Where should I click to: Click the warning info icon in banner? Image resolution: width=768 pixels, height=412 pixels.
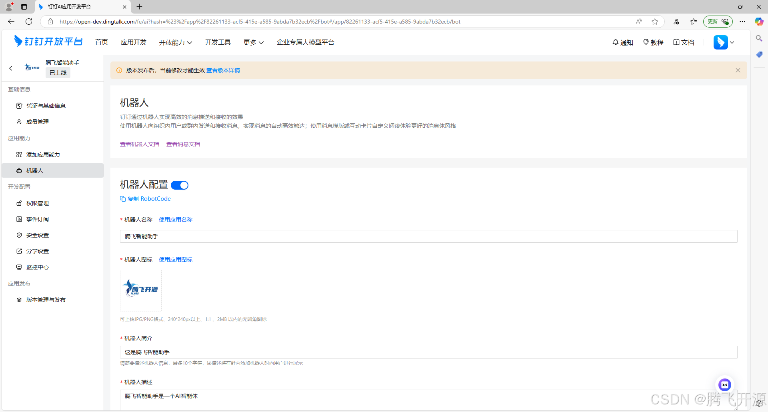pos(119,70)
